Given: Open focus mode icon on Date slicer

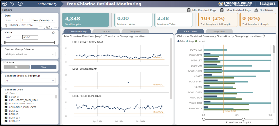Looking at the screenshot, I should pyautogui.click(x=48, y=27).
